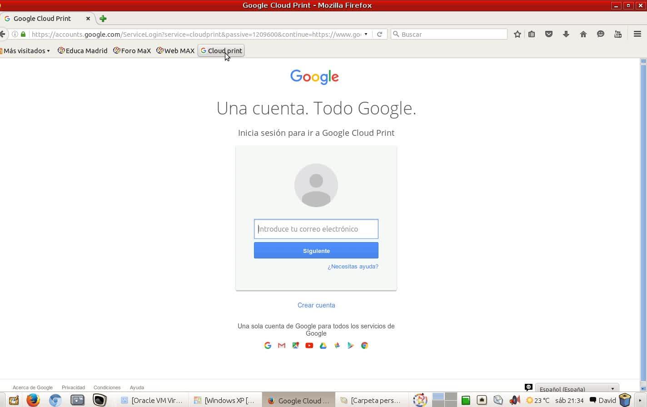Image resolution: width=647 pixels, height=407 pixels.
Task: Click the feedback speech bubble icon
Action: 528,387
